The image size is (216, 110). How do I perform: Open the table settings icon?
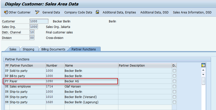point(203,65)
